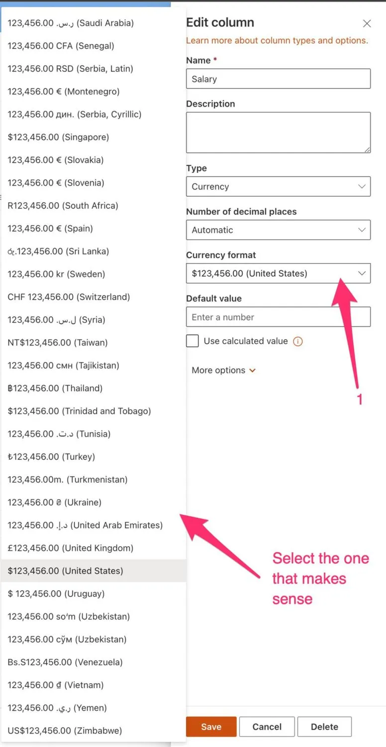Click the Default value number field
The width and height of the screenshot is (386, 747).
[x=278, y=317]
